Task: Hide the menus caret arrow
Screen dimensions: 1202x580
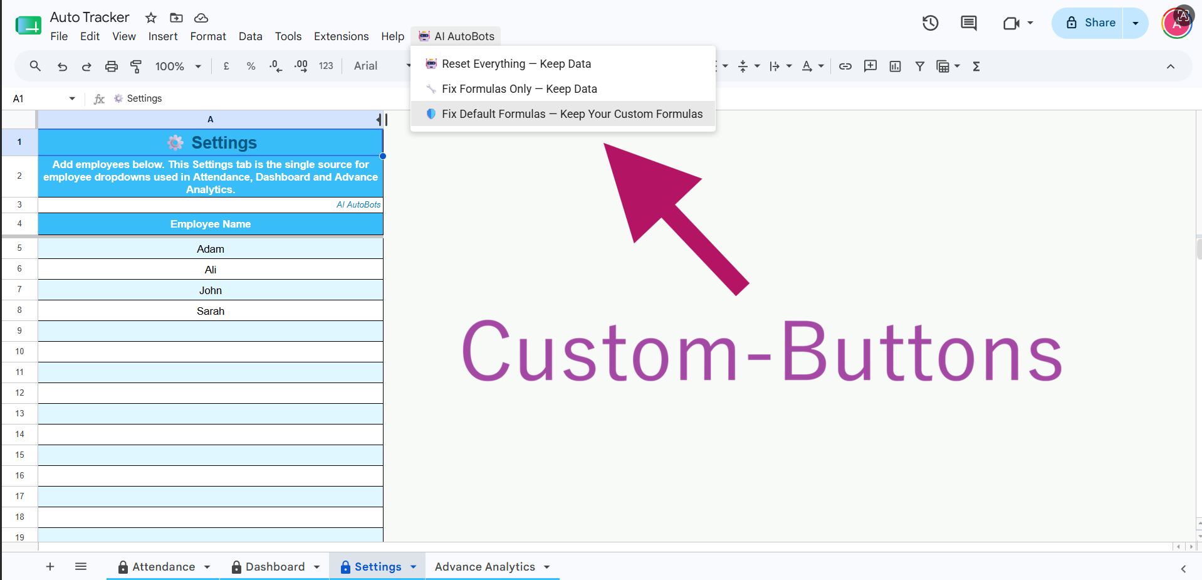Action: (1171, 66)
